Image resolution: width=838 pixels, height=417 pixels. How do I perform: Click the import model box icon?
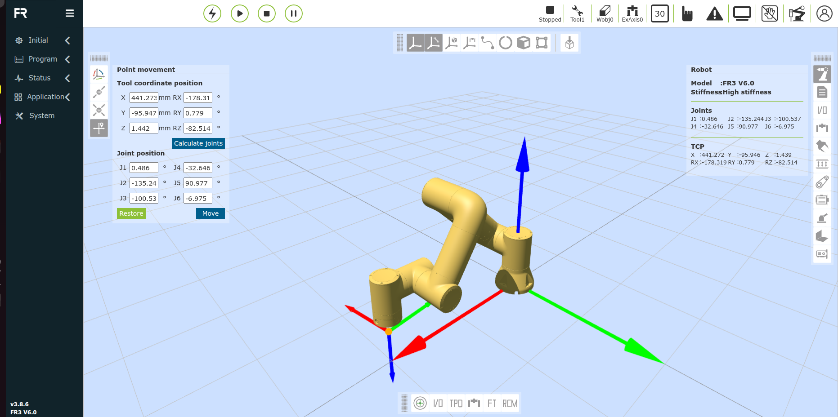coord(569,43)
